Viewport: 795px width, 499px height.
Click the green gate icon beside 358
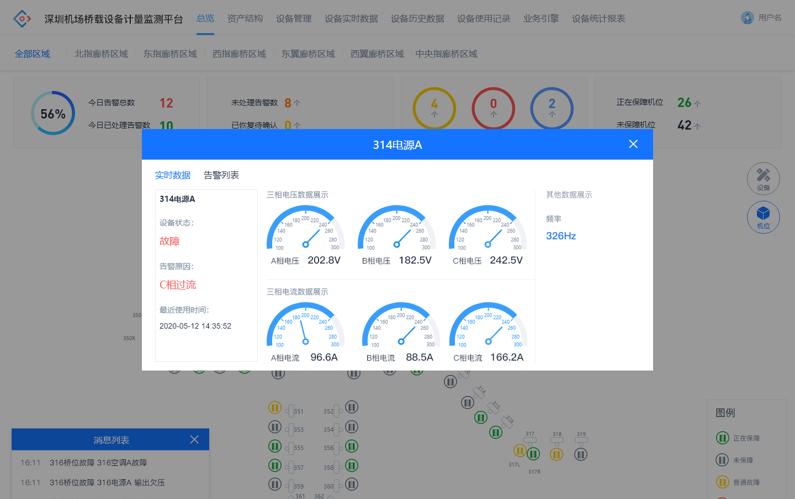click(352, 465)
